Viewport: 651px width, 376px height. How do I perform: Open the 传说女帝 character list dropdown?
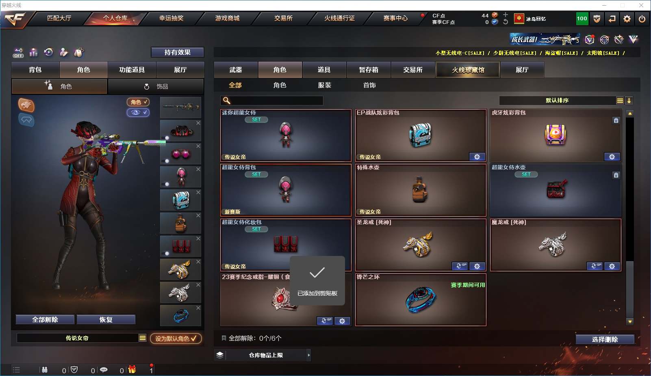[x=142, y=338]
